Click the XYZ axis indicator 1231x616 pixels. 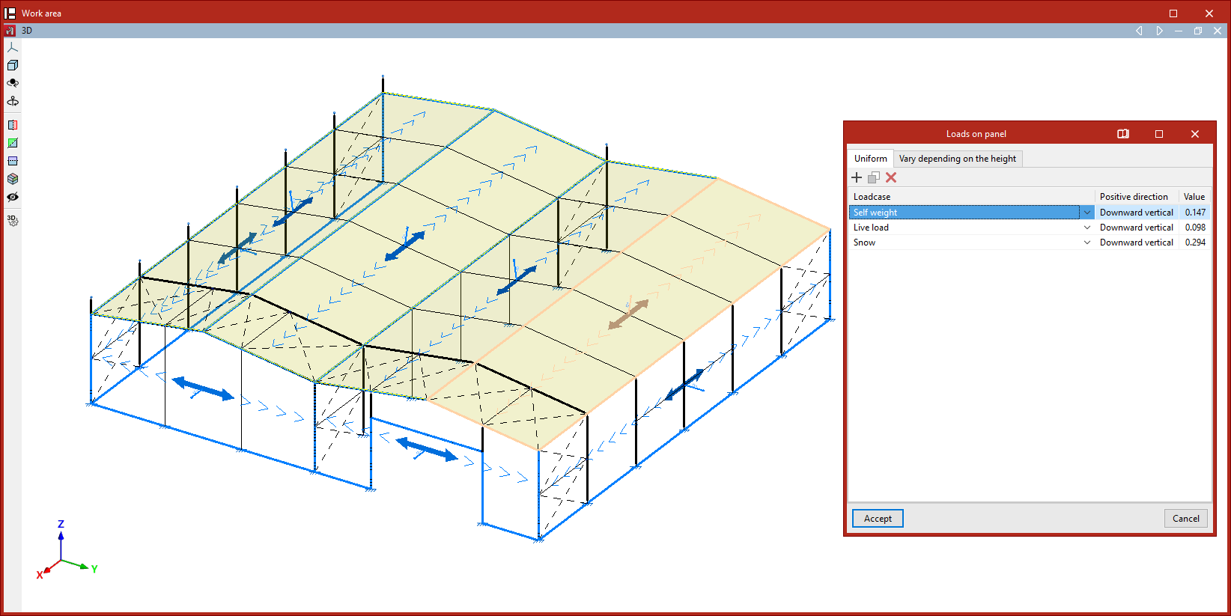click(x=67, y=550)
